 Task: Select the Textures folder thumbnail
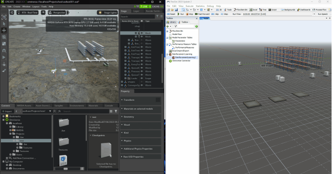(x=64, y=142)
